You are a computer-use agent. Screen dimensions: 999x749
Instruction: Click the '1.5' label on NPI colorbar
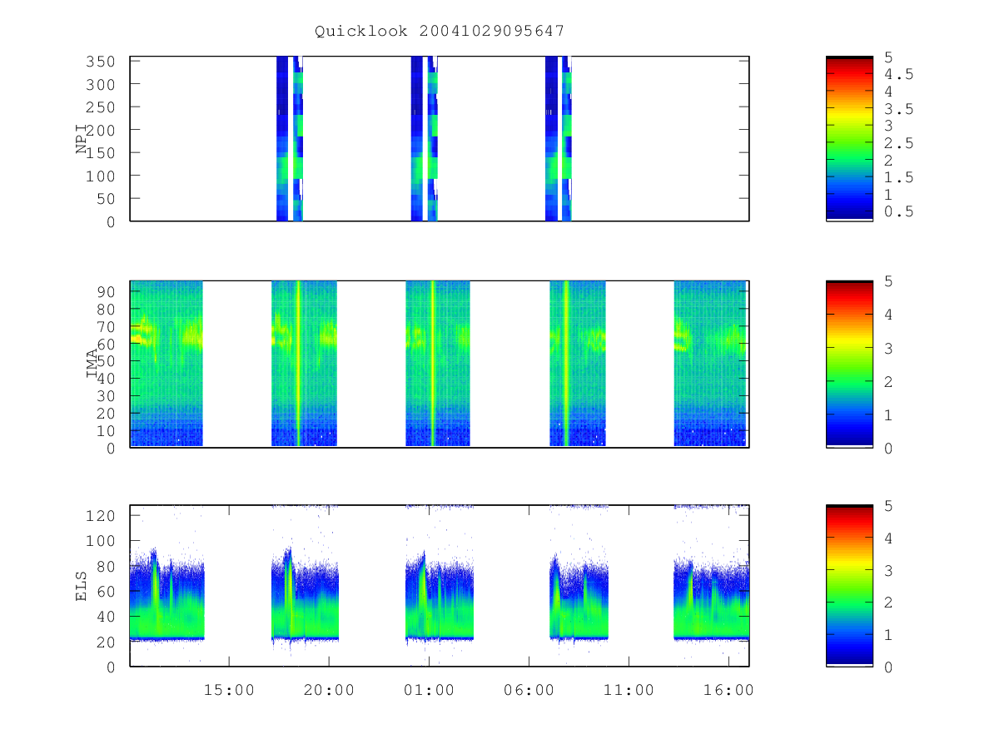tap(898, 177)
